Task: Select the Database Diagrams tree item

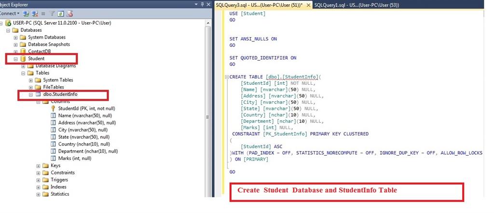Action: [55, 66]
